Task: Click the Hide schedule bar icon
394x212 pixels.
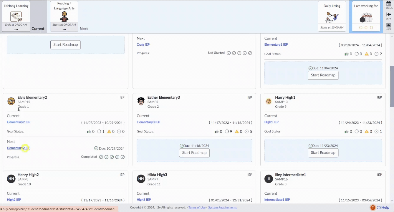Action: click(x=389, y=26)
